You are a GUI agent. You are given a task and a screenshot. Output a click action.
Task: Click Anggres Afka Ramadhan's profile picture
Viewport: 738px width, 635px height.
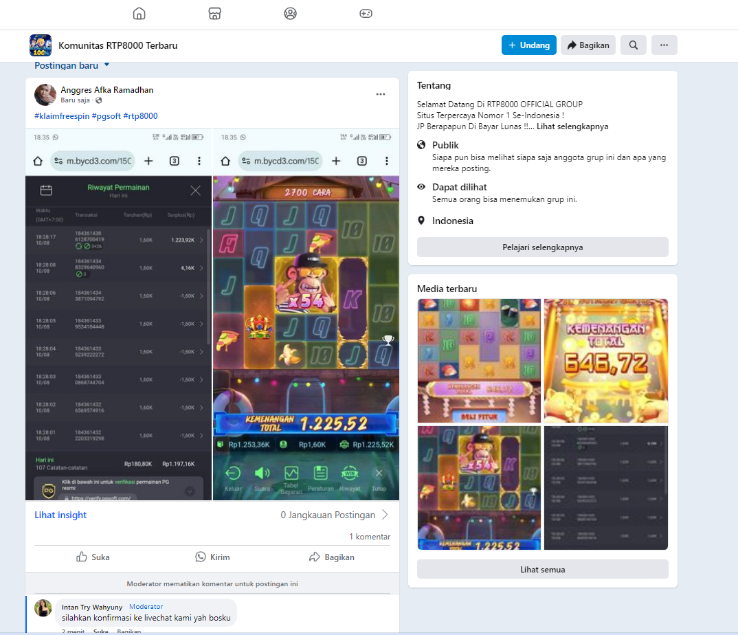click(x=45, y=95)
